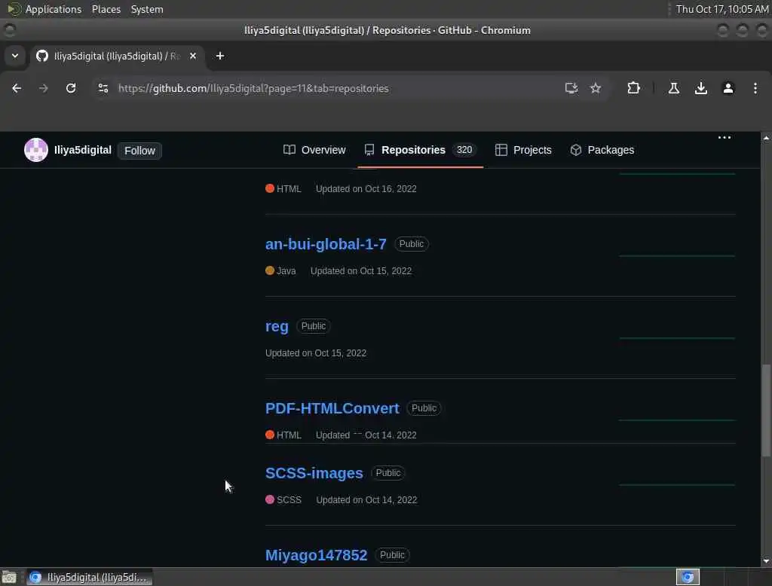This screenshot has width=772, height=586.
Task: Open the System menu
Action: point(147,9)
